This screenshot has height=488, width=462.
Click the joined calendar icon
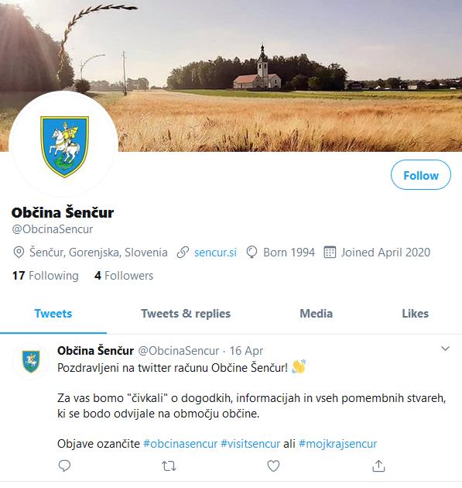point(330,252)
